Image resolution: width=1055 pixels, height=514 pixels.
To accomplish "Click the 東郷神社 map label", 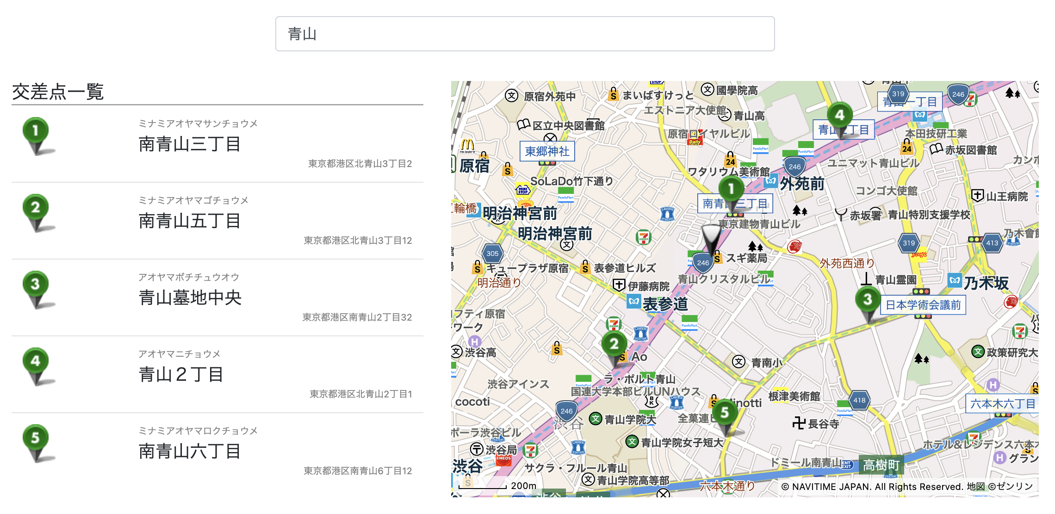I will click(547, 151).
